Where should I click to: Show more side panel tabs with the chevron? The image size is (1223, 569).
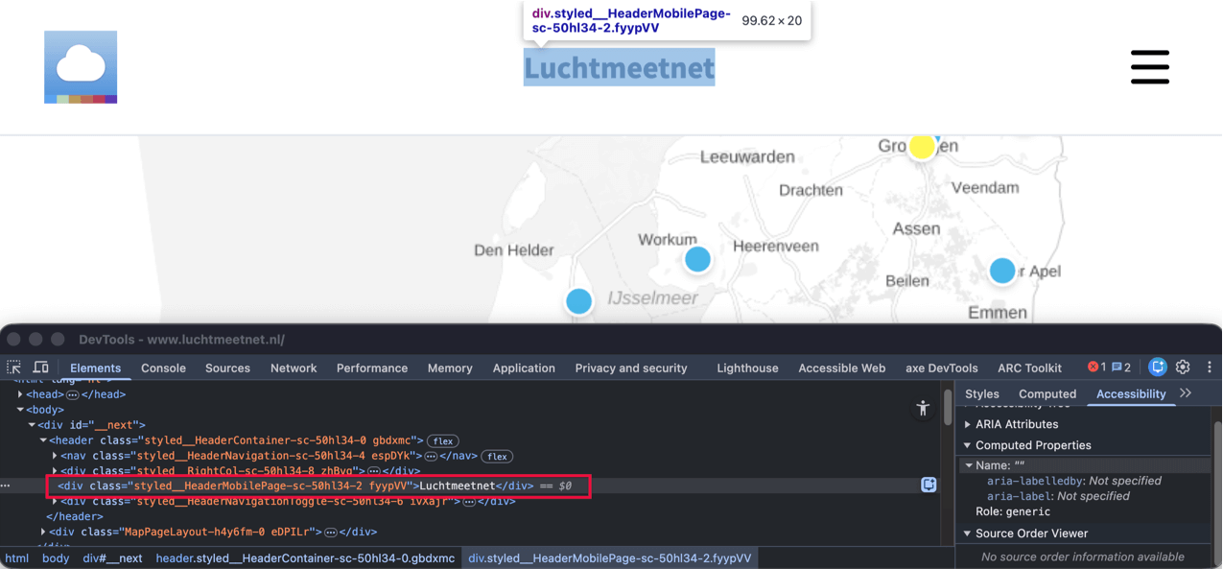(1186, 393)
